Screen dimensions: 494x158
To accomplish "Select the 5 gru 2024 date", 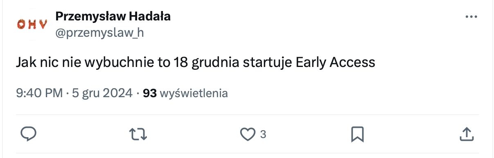I will (x=102, y=93).
